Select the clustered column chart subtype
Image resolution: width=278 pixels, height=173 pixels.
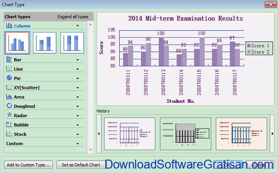coord(17,43)
